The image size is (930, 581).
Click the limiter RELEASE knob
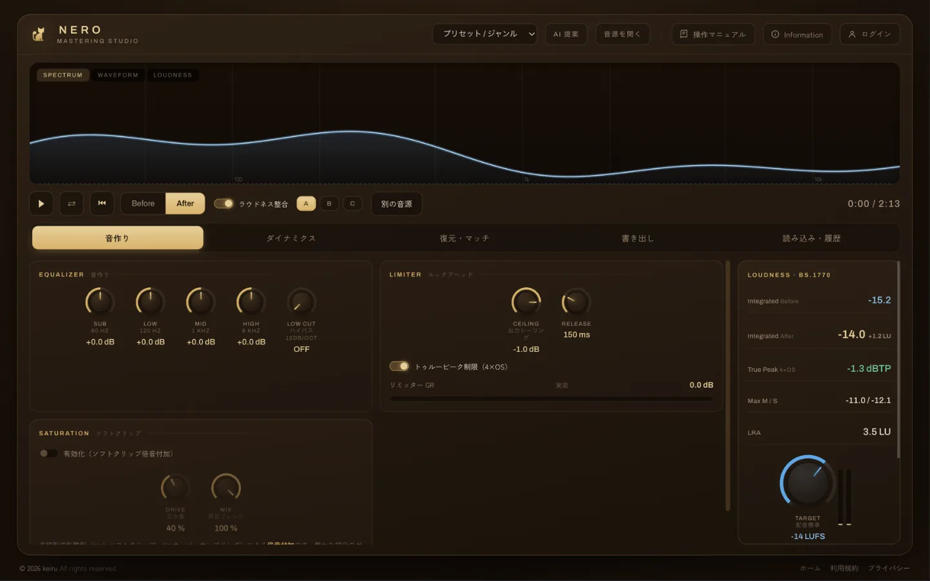click(576, 301)
